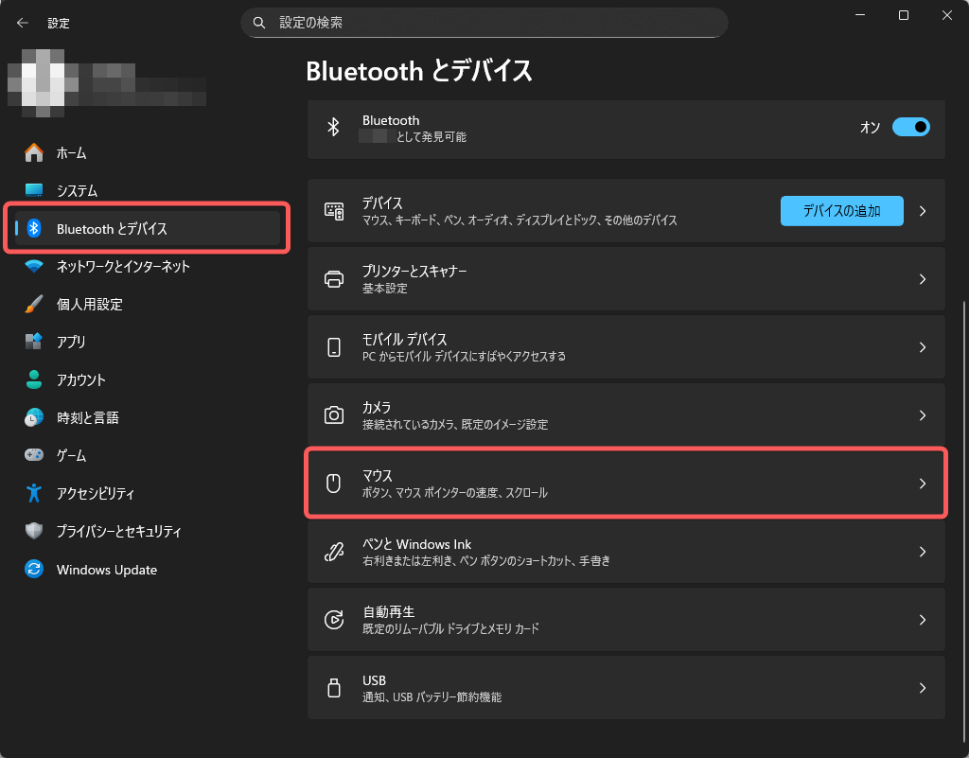Screen dimensions: 969x758
Task: Open プリンターとスキャナー chevron
Action: [x=923, y=279]
